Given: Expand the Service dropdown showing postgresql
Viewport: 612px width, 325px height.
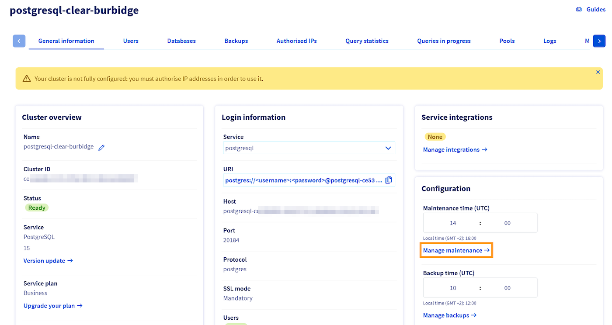Looking at the screenshot, I should 309,148.
